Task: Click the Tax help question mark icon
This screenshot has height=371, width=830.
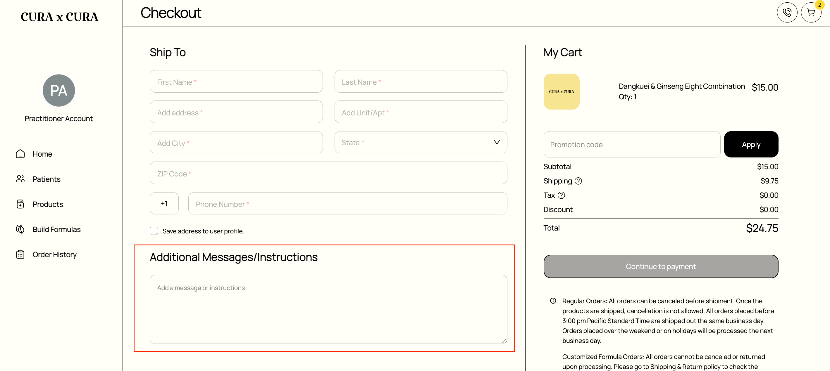Action: point(561,195)
